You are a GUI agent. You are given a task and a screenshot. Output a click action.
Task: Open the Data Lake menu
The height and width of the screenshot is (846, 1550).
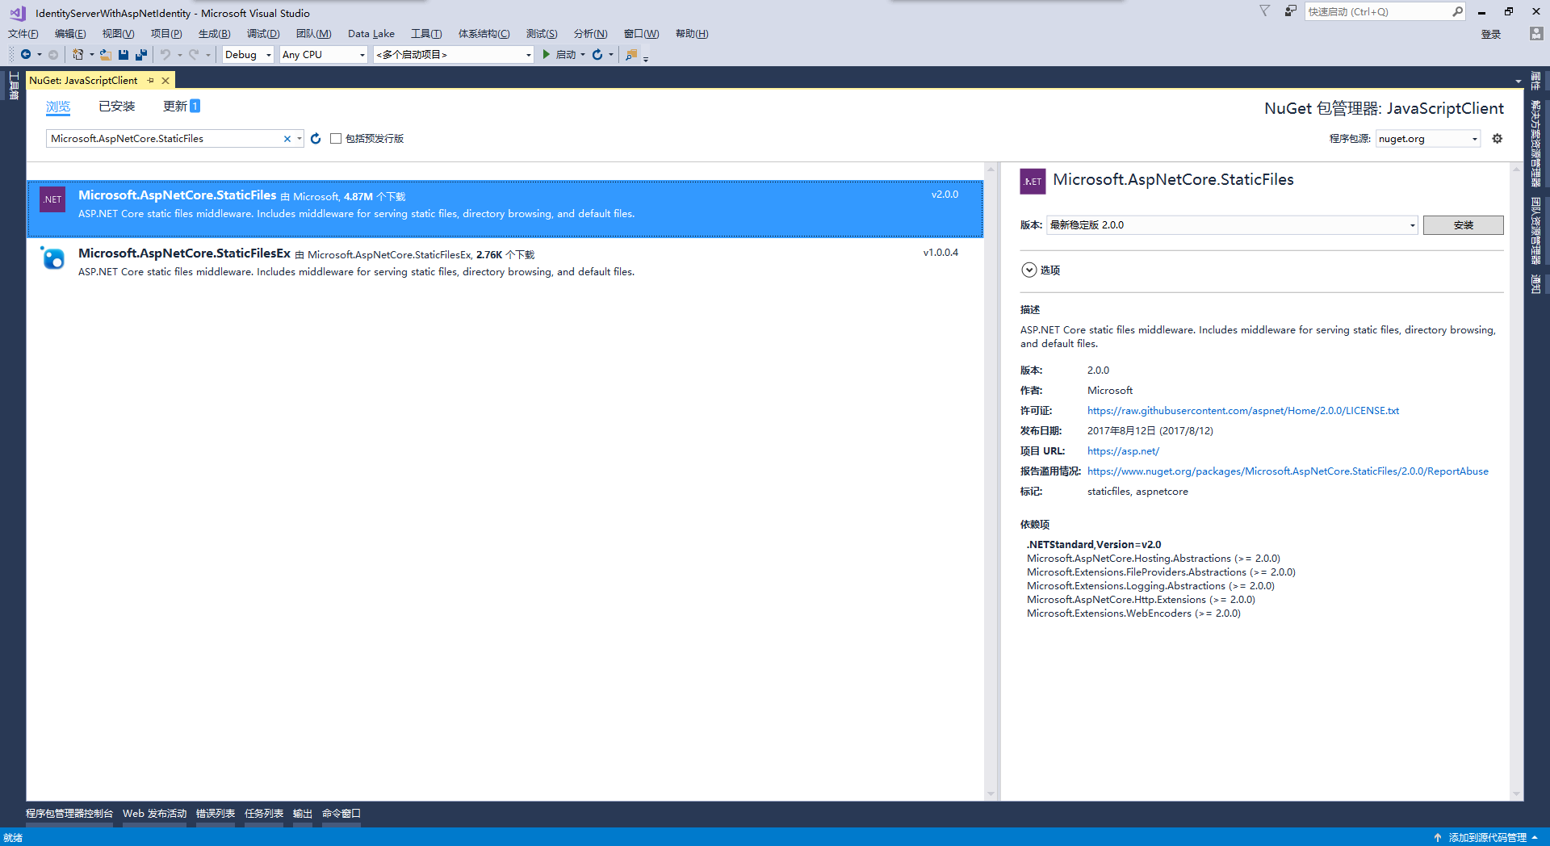click(371, 33)
